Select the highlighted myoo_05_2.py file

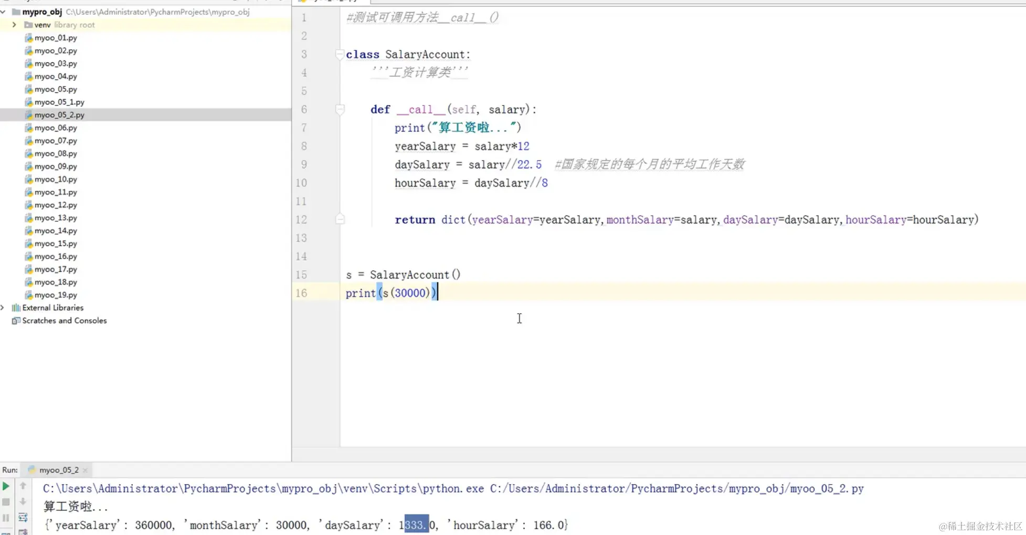tap(59, 115)
